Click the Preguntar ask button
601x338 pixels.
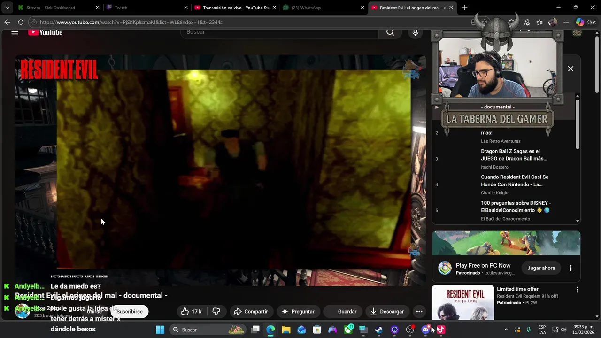pyautogui.click(x=298, y=311)
